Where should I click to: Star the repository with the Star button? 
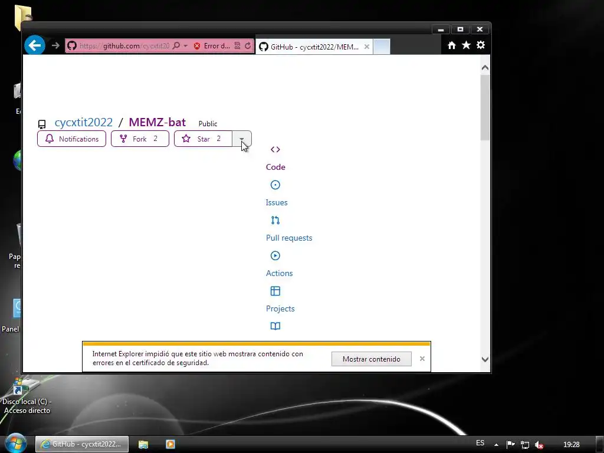coord(203,139)
